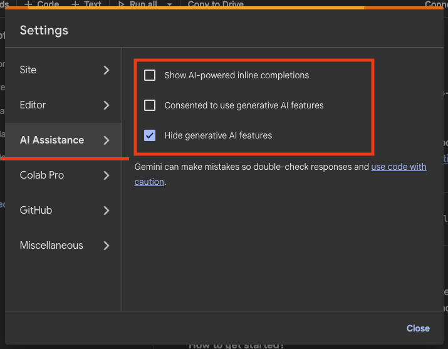Open the Site settings category

click(63, 70)
